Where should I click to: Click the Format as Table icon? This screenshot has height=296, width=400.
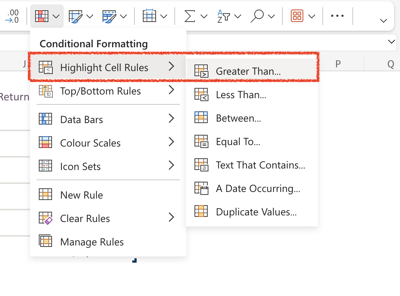click(76, 16)
